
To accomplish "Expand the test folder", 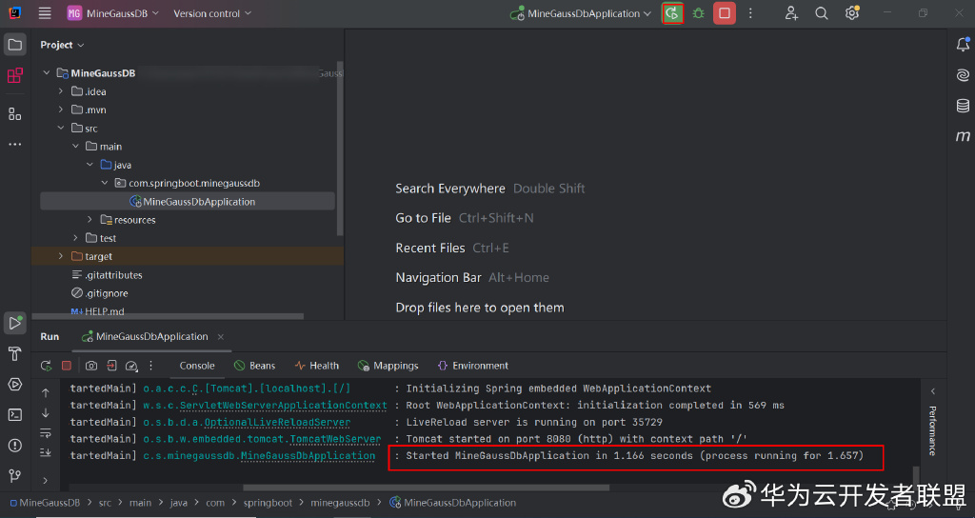I will point(75,238).
